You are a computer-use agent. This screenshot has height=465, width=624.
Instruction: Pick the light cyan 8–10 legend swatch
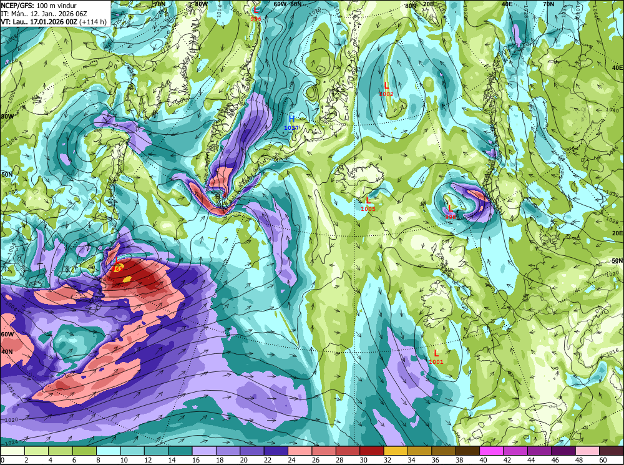[x=109, y=451]
